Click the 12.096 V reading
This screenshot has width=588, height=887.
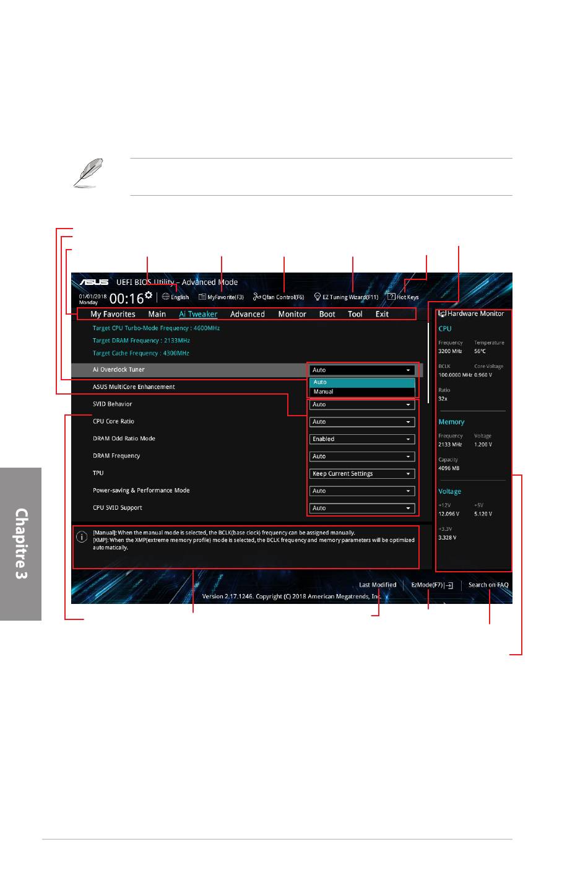click(x=449, y=514)
